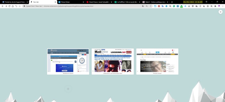Open the dark mode moon extension
Image resolution: width=225 pixels, height=102 pixels.
[x=204, y=6]
